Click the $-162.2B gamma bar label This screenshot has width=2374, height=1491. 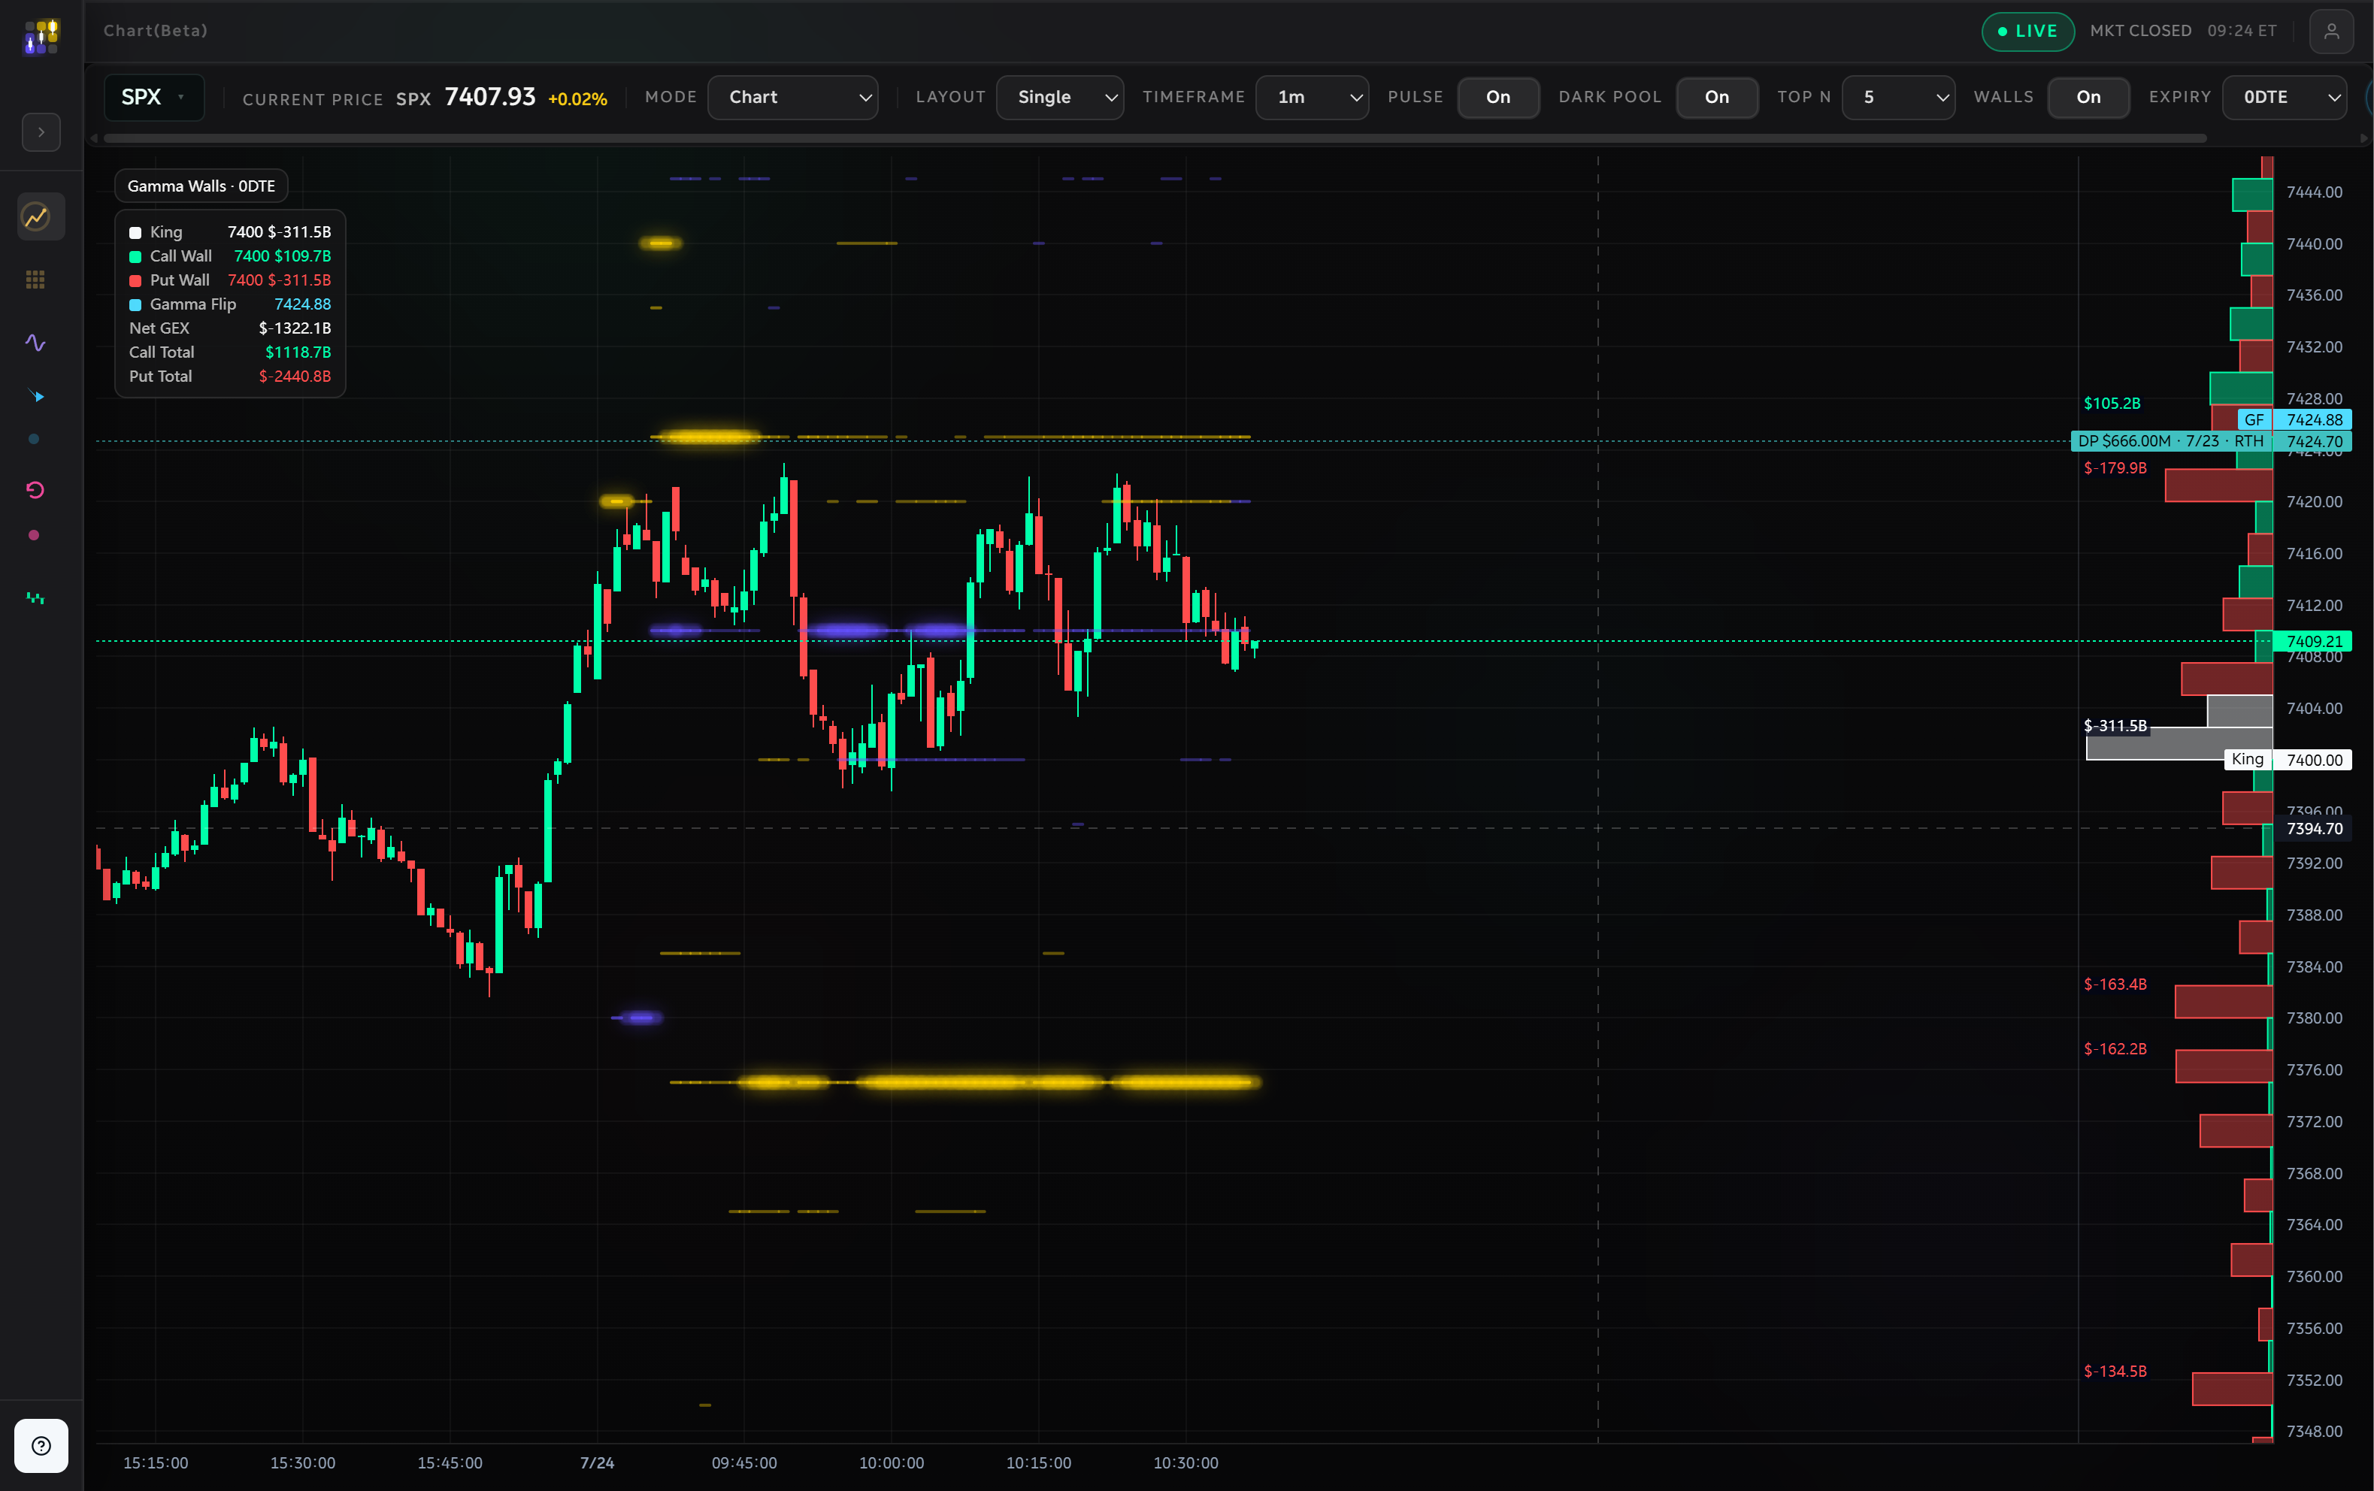coord(2115,1050)
